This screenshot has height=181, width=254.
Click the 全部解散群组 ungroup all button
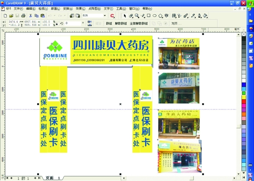coord(139,24)
